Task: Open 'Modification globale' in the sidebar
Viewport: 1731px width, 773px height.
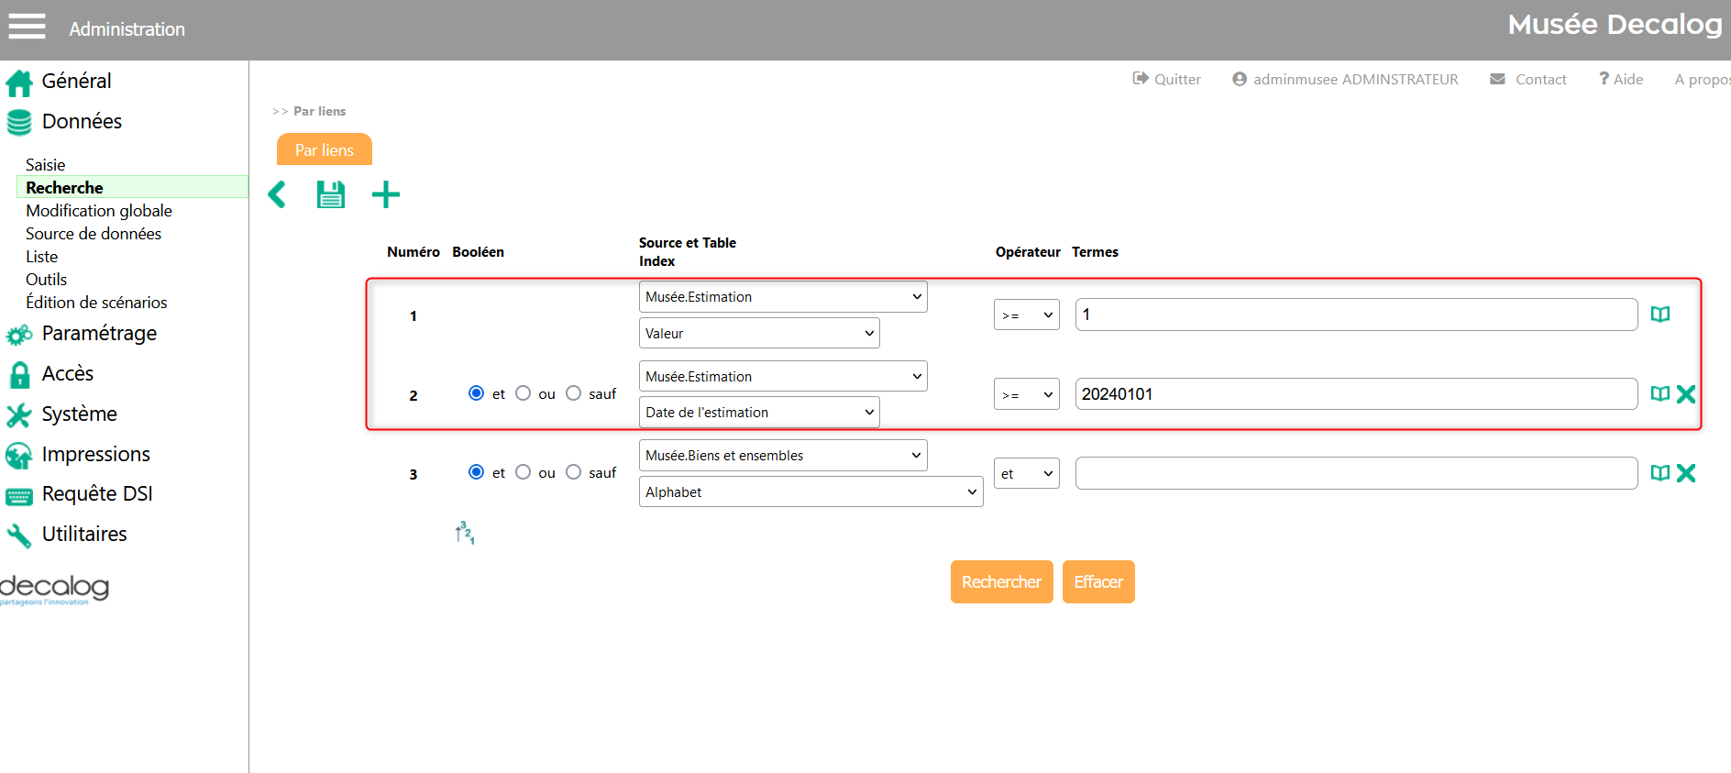Action: pos(99,211)
